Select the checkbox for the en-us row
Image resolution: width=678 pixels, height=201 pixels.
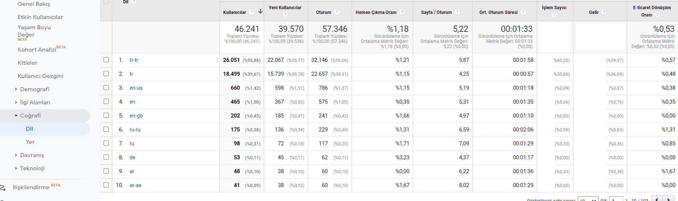(x=106, y=88)
